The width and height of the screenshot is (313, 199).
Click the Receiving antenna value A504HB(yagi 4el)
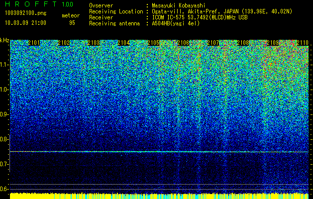pyautogui.click(x=176, y=23)
